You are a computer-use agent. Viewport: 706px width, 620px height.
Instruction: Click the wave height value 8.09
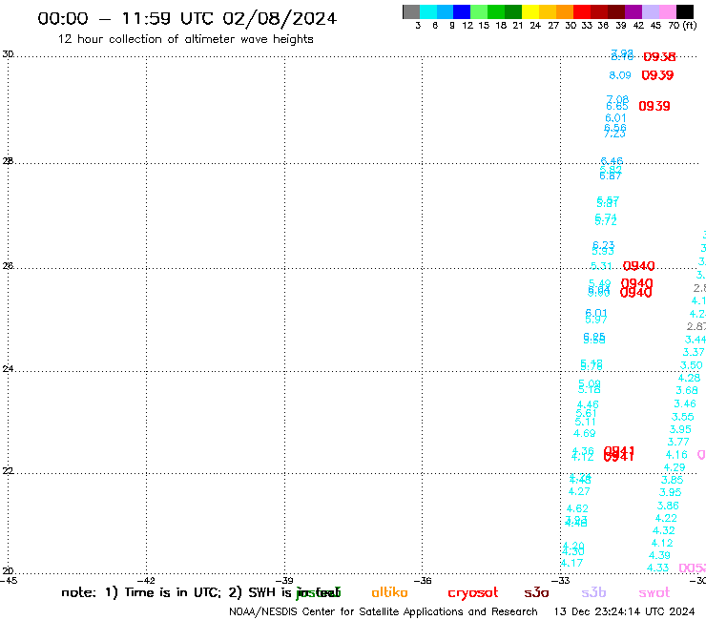(x=620, y=75)
